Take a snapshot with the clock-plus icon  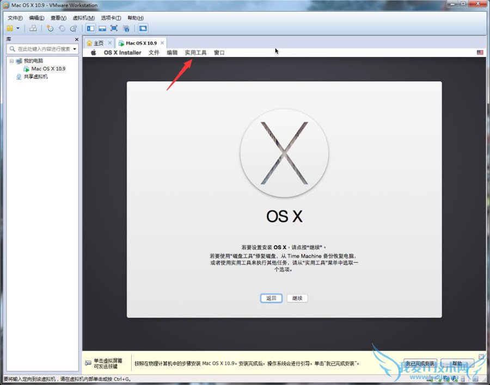(50, 28)
